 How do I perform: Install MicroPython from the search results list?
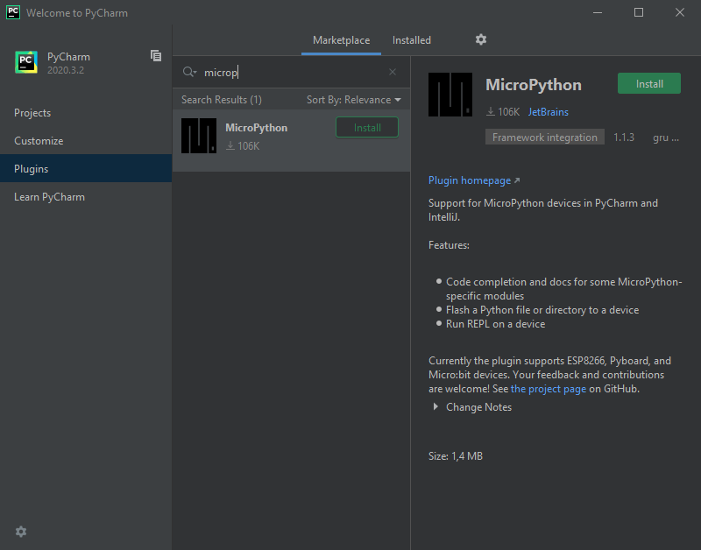click(x=367, y=128)
